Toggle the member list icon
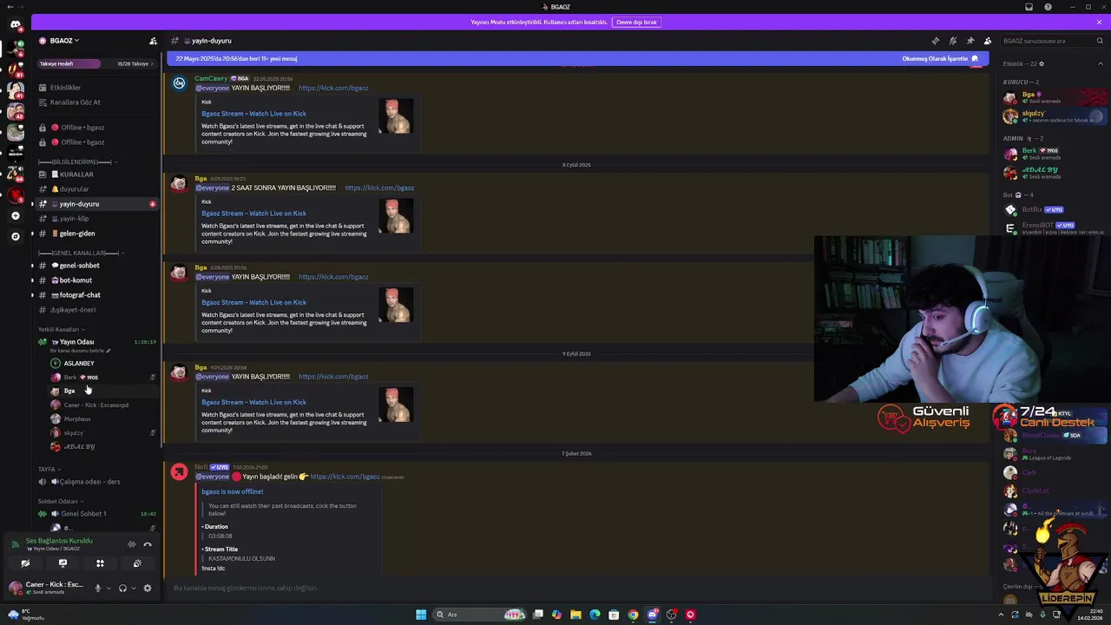This screenshot has width=1111, height=625. click(987, 41)
